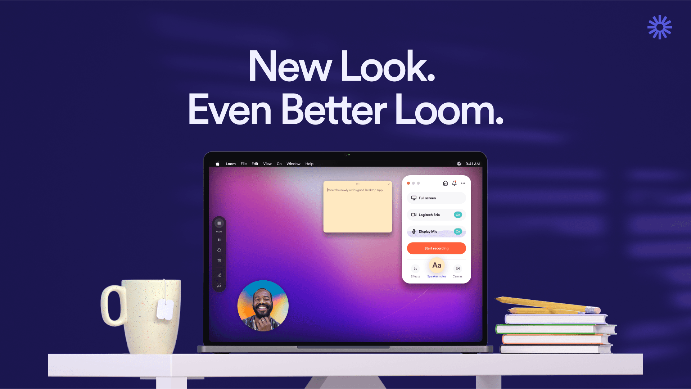Open the Window menu in menu bar
Image resolution: width=691 pixels, height=389 pixels.
(293, 164)
